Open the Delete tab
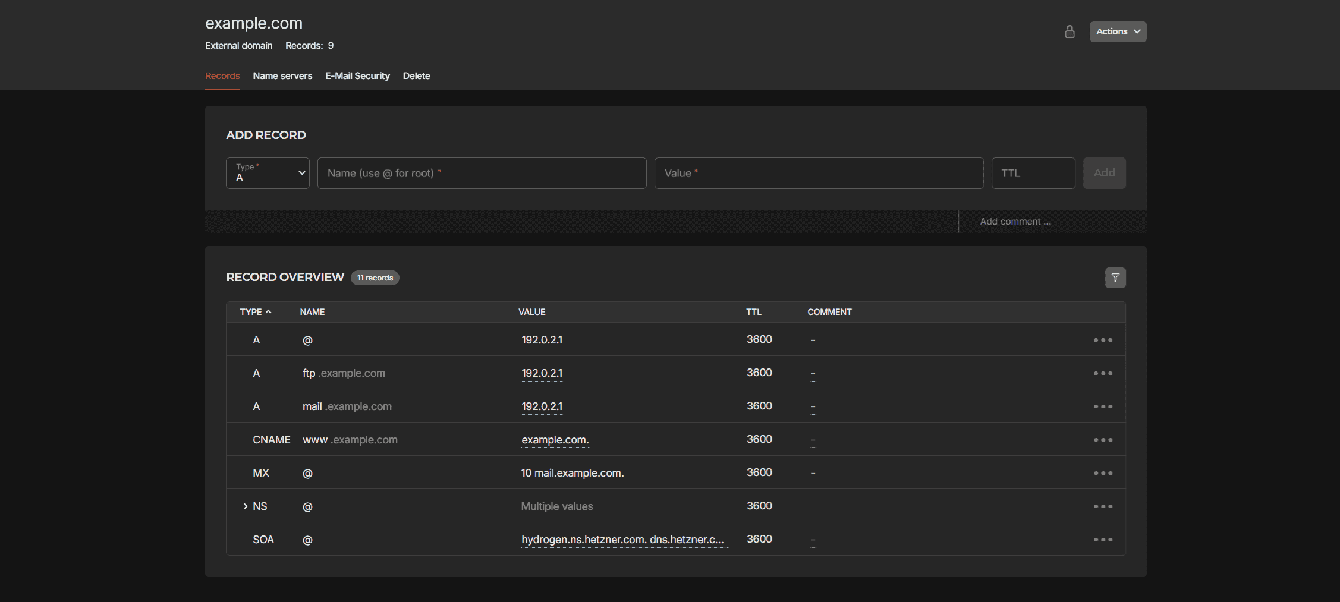This screenshot has width=1340, height=602. click(x=416, y=76)
